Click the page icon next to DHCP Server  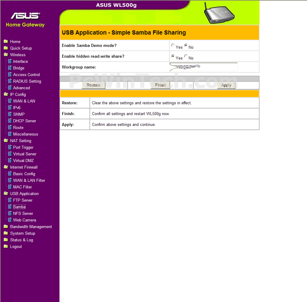coord(10,121)
